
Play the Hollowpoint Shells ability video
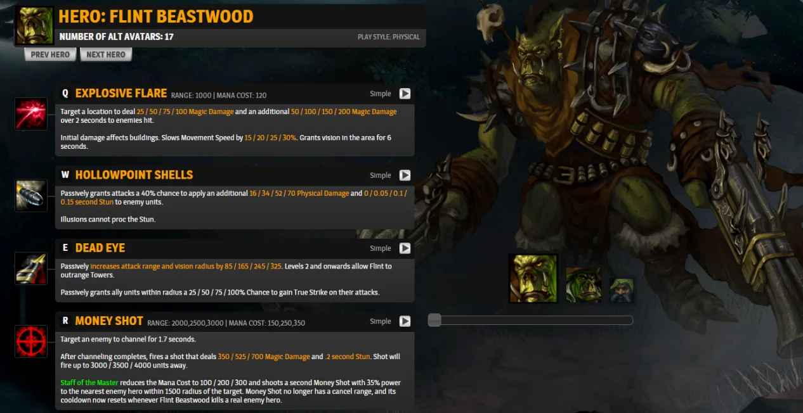pos(405,175)
